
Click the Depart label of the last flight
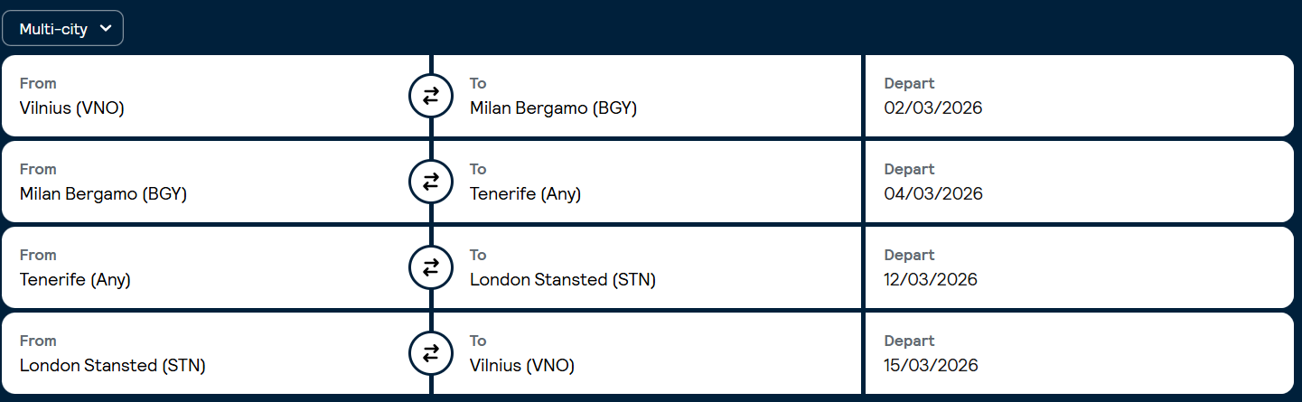(909, 341)
